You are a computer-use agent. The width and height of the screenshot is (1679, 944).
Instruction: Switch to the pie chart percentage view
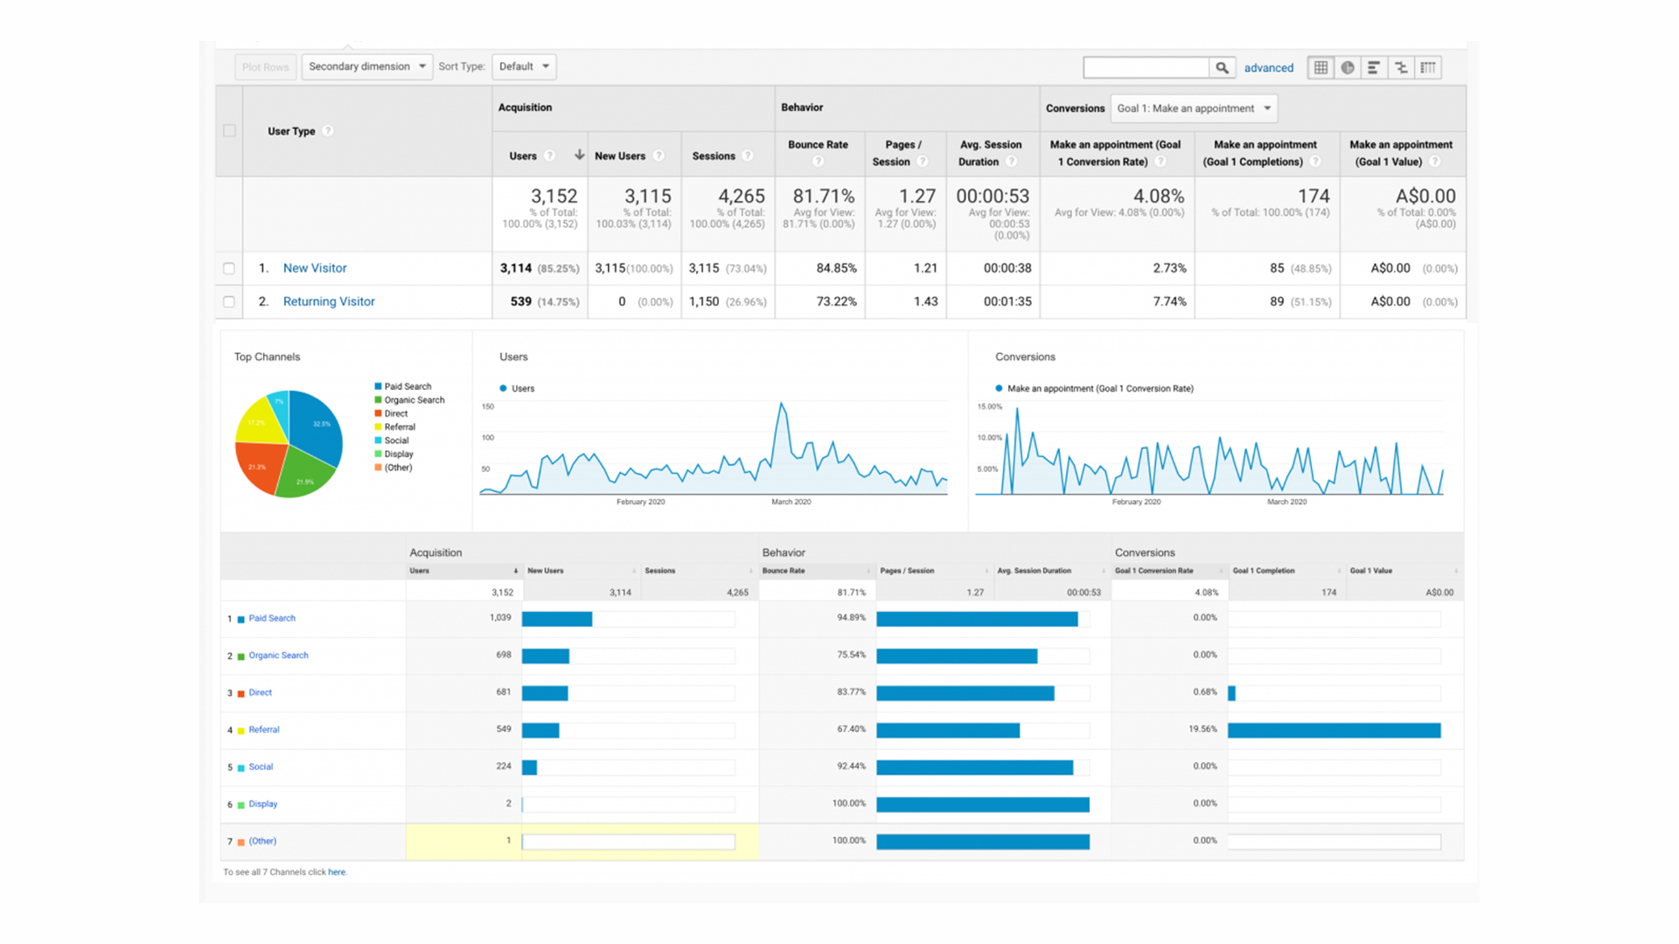(x=1348, y=67)
